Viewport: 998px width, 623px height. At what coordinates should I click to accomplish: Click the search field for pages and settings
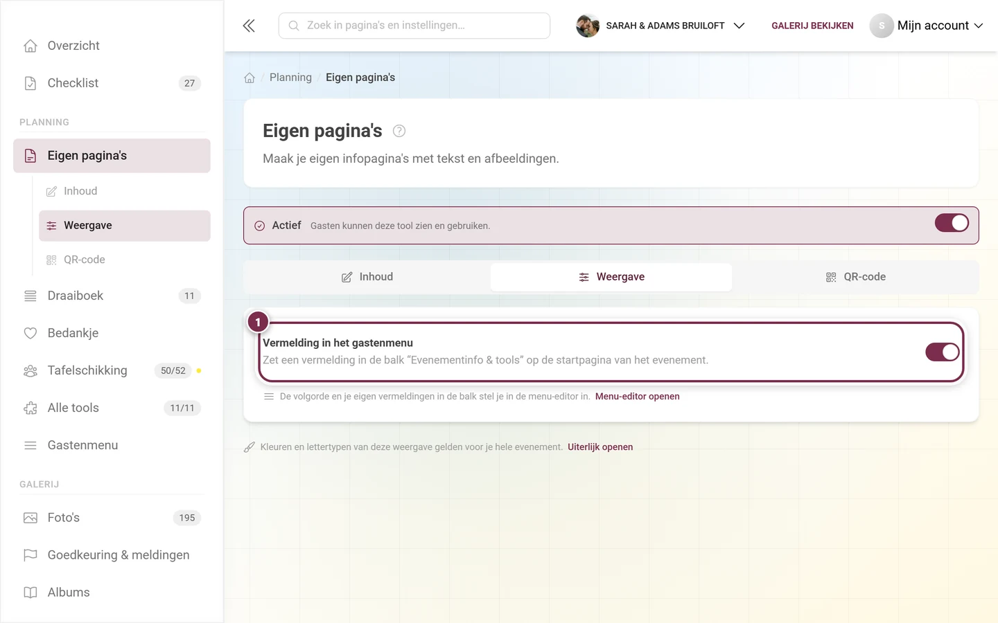414,26
